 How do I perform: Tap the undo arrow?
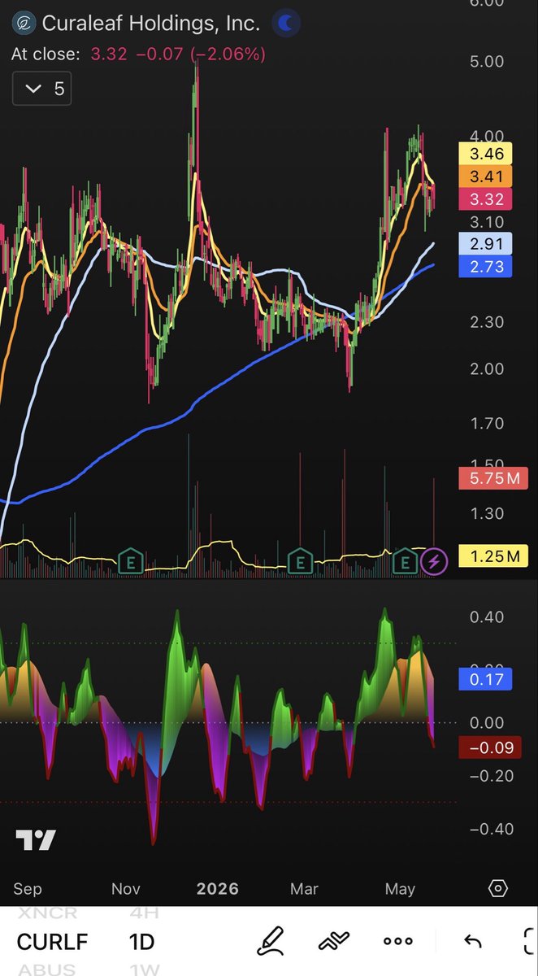pos(472,941)
